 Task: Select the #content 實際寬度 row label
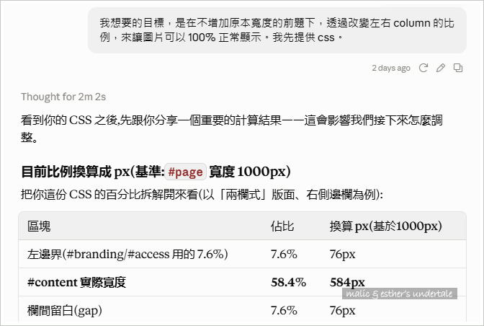(x=76, y=282)
